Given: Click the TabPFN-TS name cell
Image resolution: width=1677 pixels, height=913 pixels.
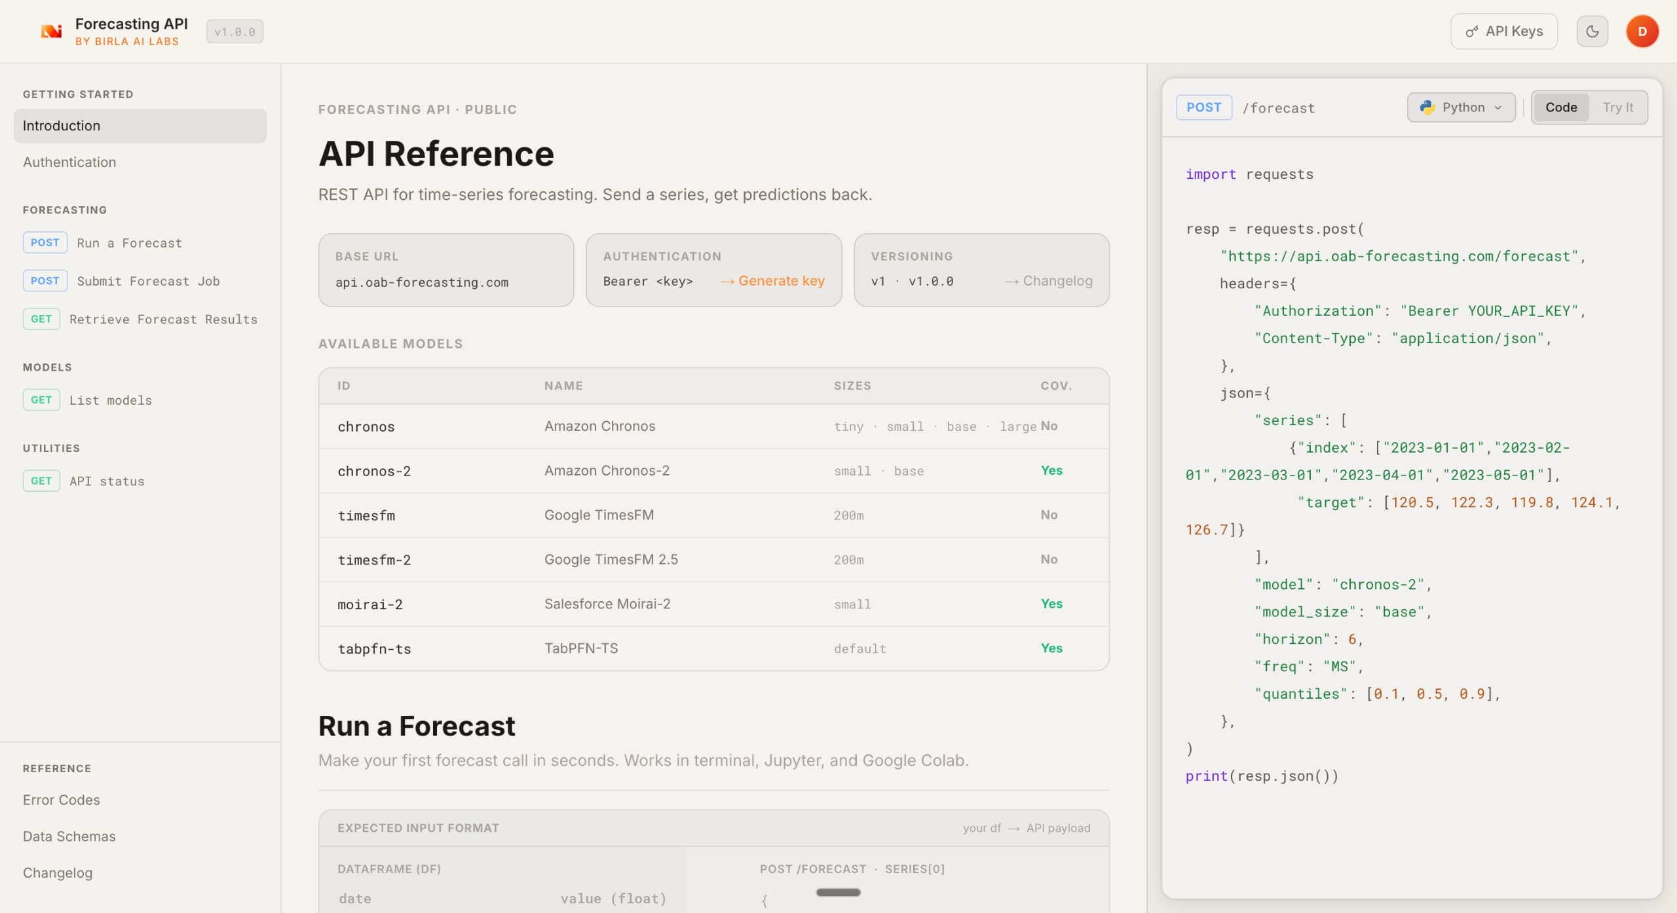Looking at the screenshot, I should click(581, 649).
